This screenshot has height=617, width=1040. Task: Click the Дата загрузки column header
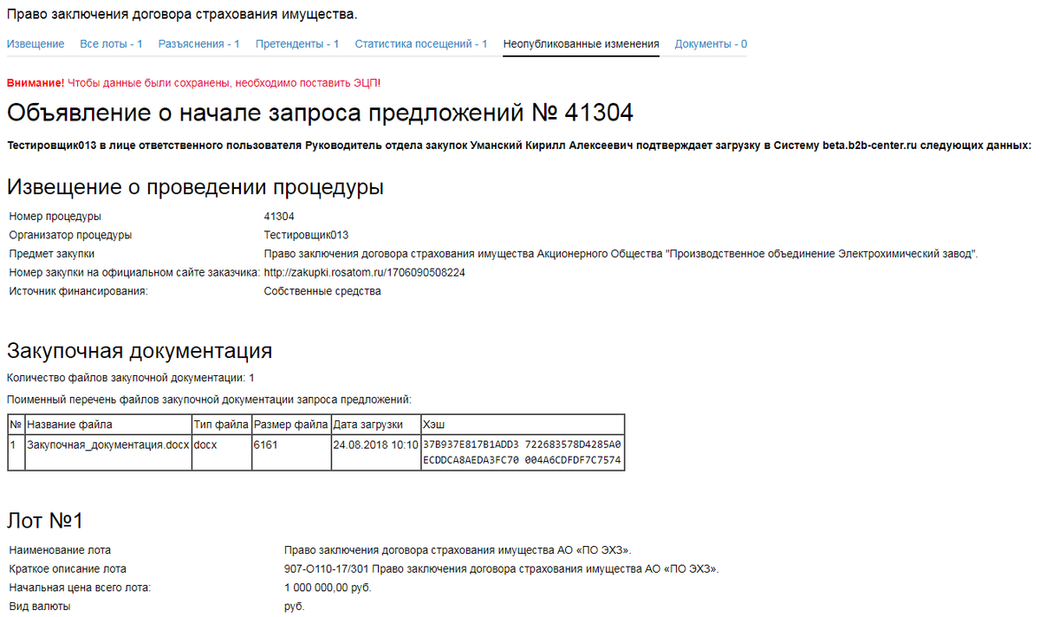coord(368,425)
